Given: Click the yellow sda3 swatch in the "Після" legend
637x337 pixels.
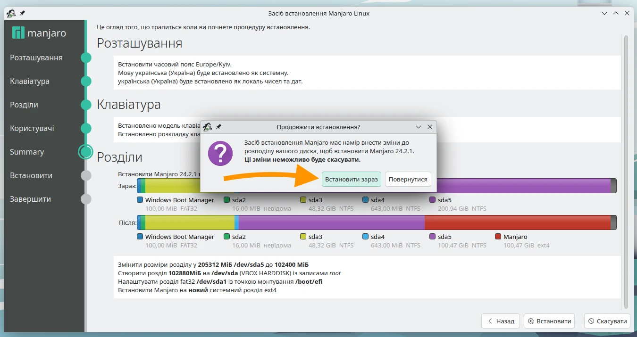Looking at the screenshot, I should pyautogui.click(x=303, y=237).
